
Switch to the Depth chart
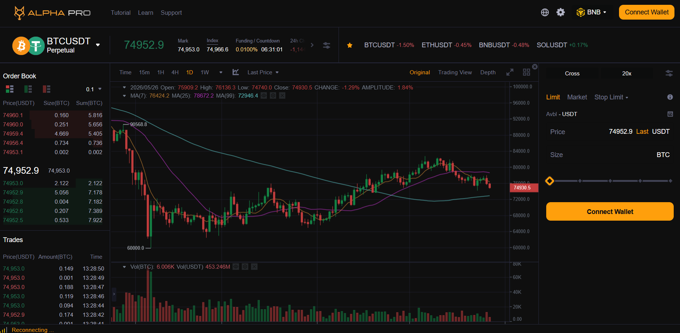(488, 72)
